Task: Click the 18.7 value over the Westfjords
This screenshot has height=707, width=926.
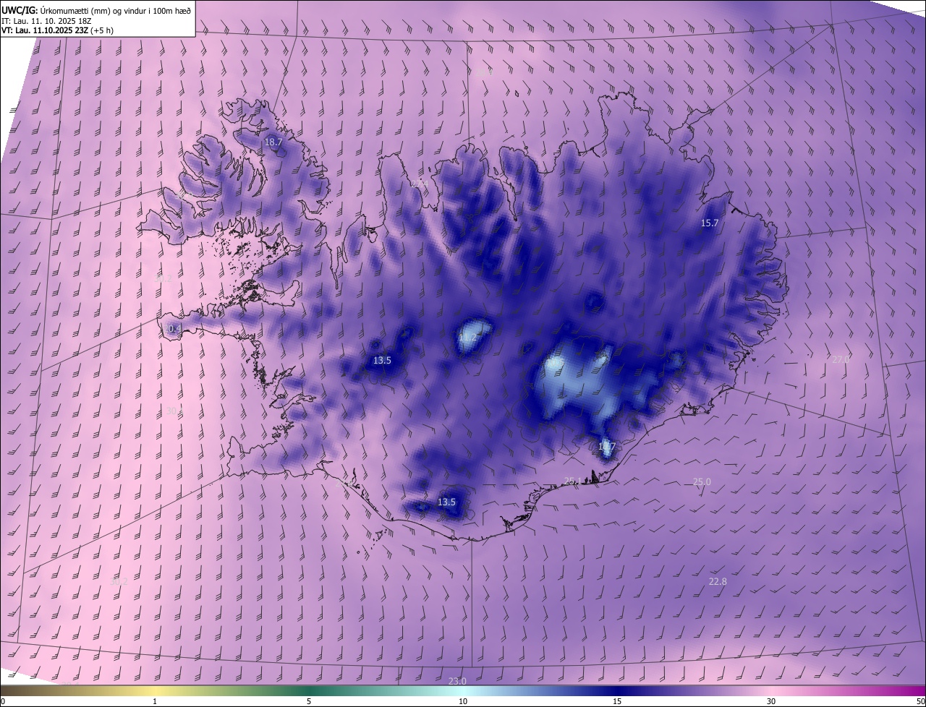Action: click(x=273, y=142)
